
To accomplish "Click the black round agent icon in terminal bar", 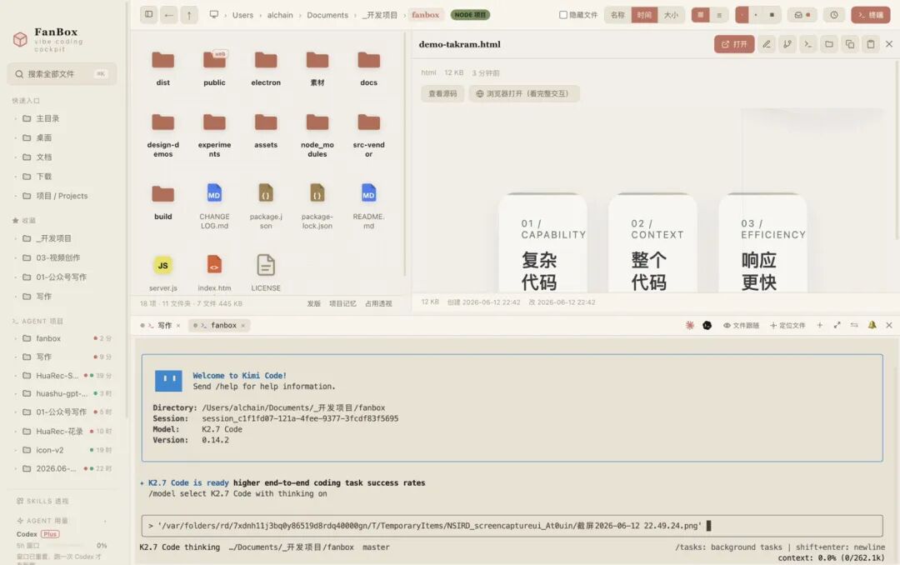I will pos(707,325).
